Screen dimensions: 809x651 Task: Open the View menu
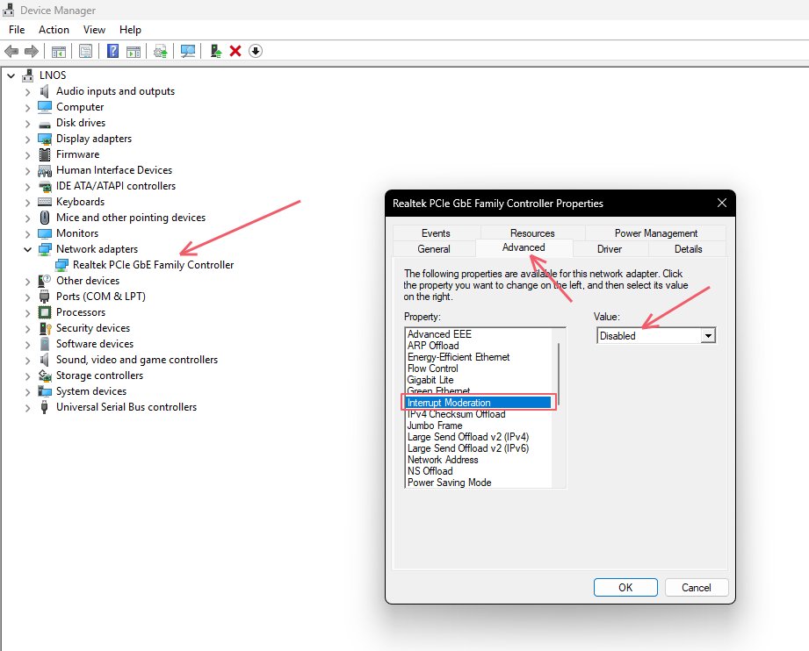click(x=94, y=30)
